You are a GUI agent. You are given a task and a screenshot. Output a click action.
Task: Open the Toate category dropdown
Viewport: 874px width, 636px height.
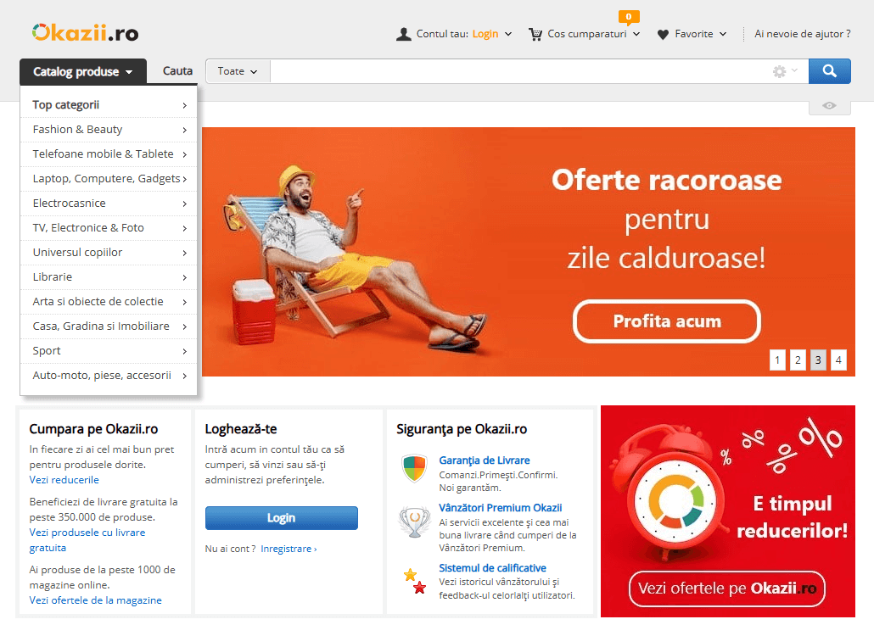238,71
